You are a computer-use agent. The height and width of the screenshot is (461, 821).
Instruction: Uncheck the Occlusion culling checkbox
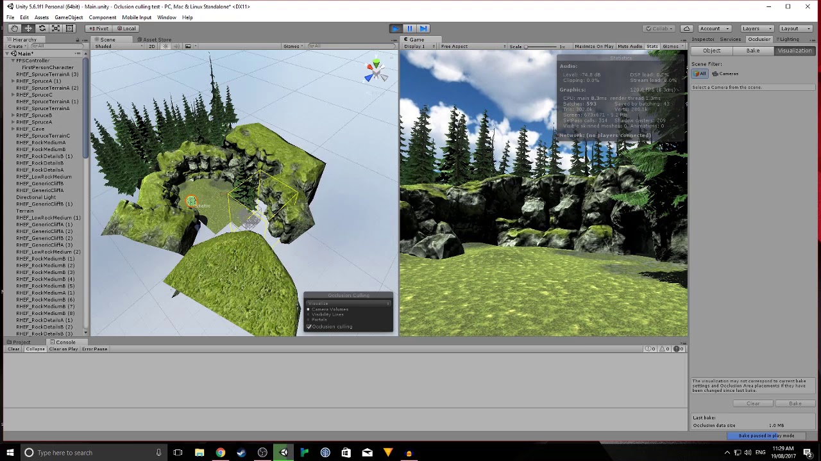[x=309, y=327]
